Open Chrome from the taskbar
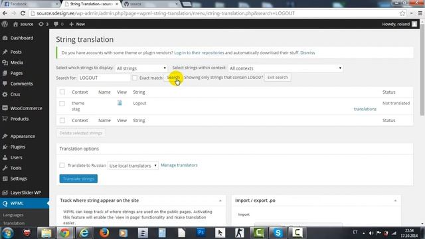The width and height of the screenshot is (425, 239). click(x=65, y=233)
